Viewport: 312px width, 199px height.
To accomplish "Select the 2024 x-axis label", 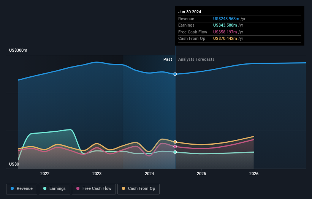I will click(x=149, y=174).
